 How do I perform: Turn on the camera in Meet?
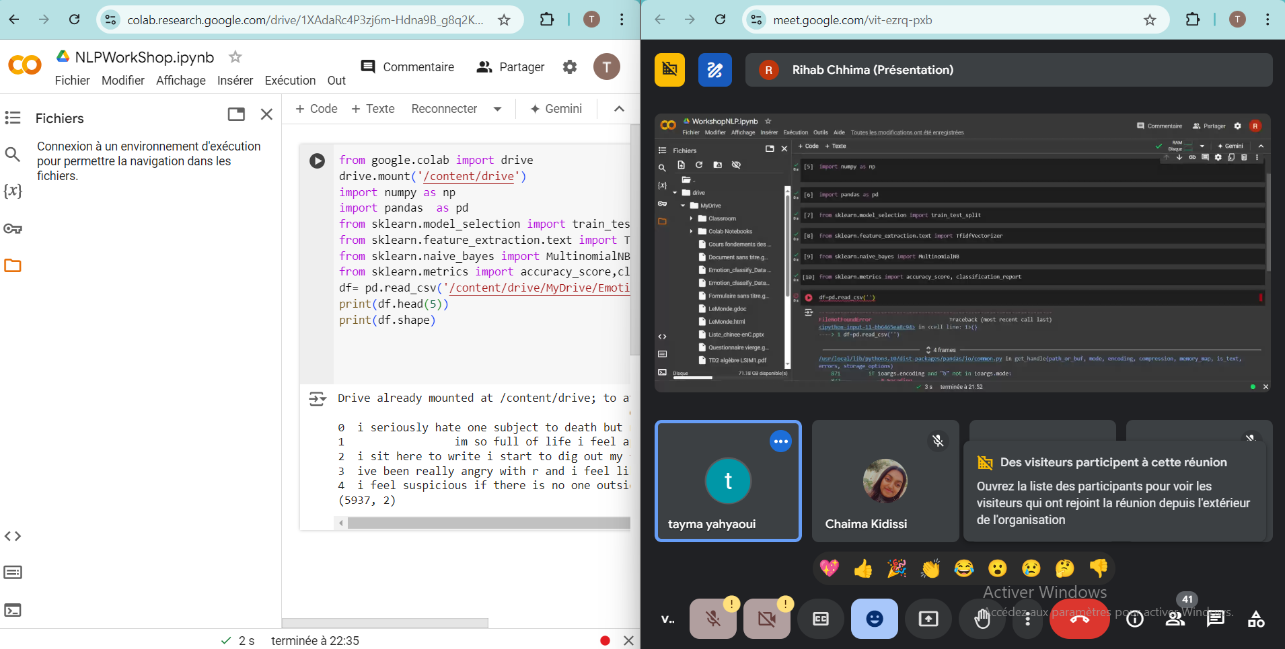coord(766,619)
